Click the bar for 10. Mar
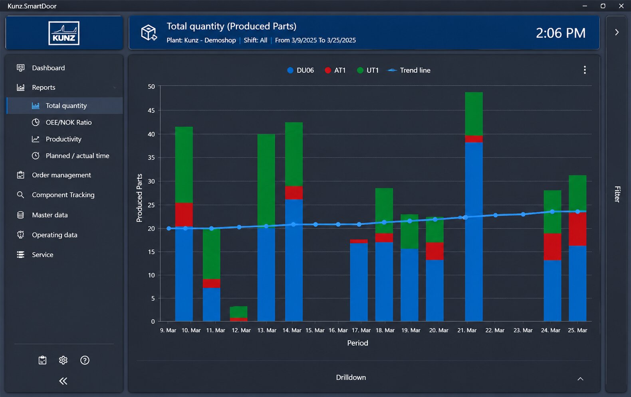 click(x=184, y=224)
